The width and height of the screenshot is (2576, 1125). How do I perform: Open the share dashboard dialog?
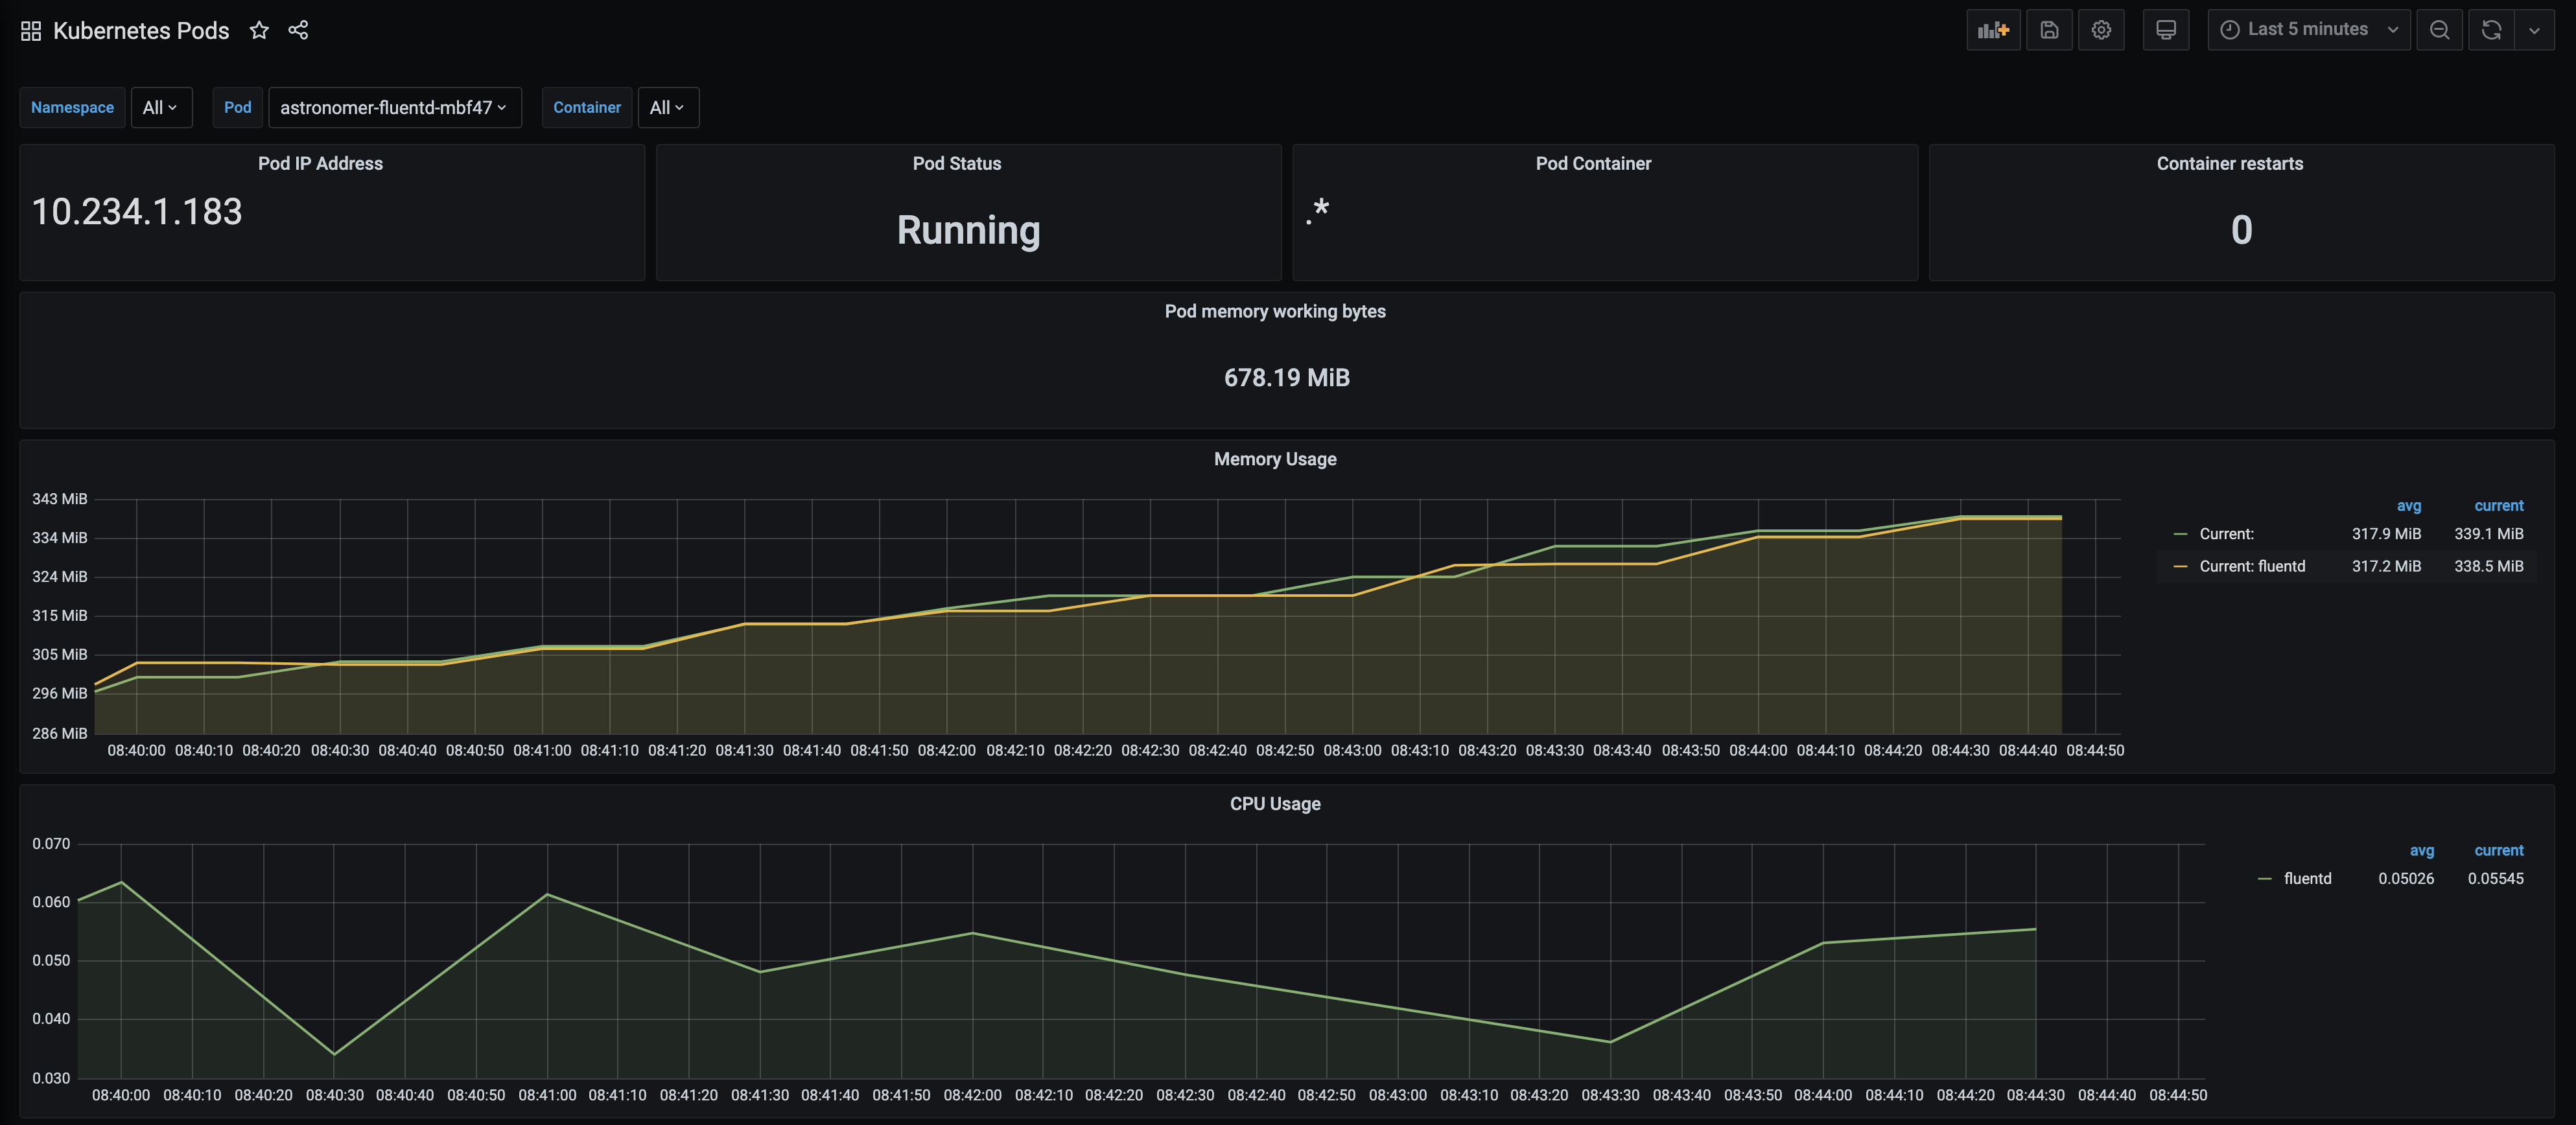point(298,29)
